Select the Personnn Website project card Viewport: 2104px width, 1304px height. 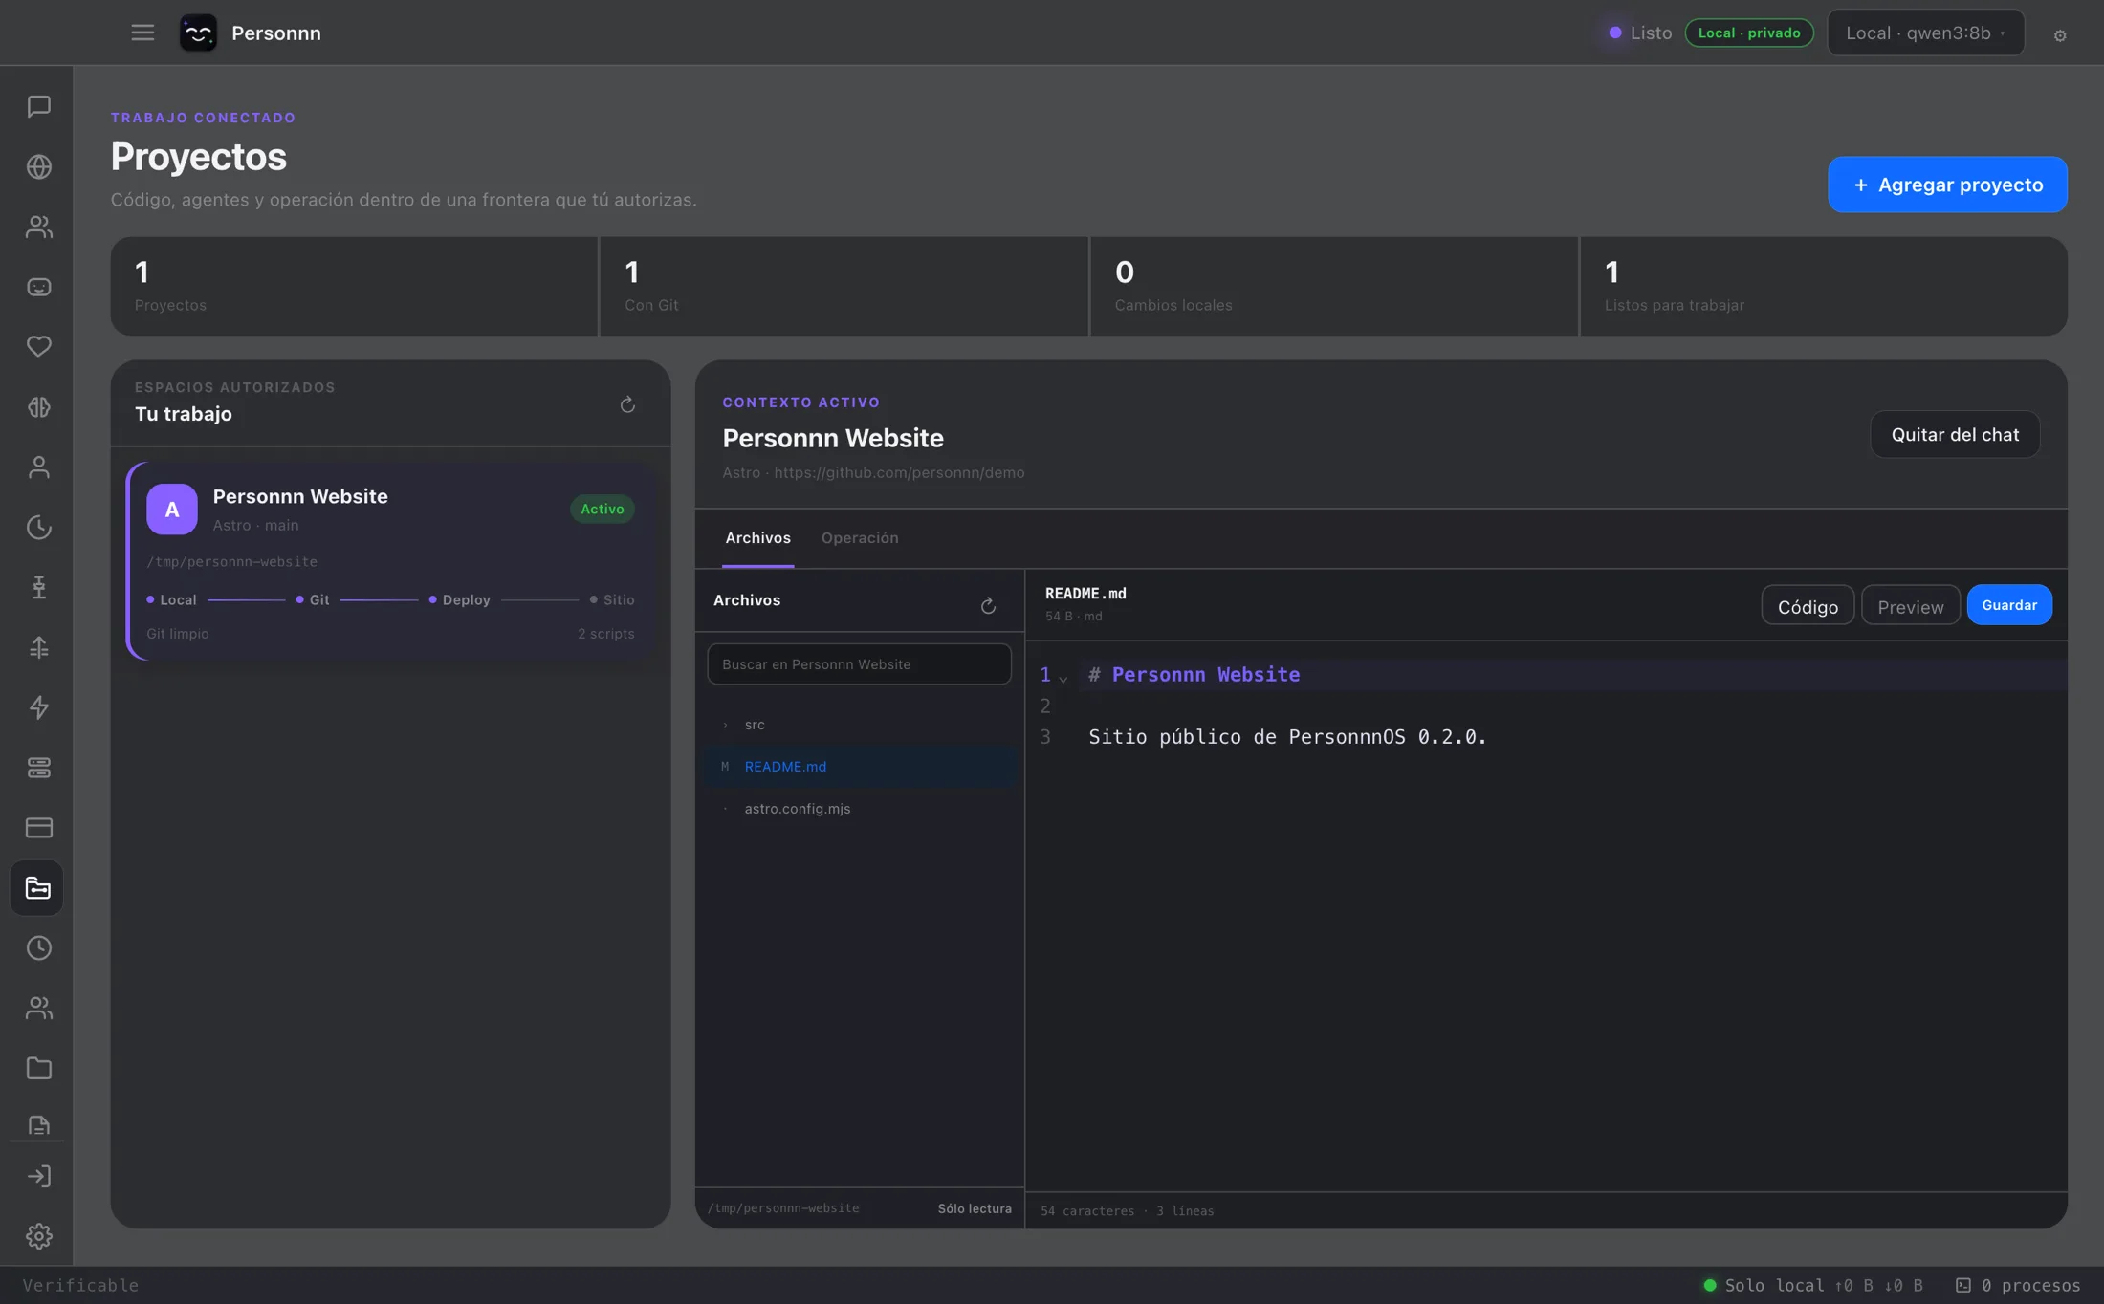[x=391, y=561]
